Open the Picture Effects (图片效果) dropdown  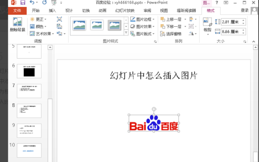pos(142,27)
